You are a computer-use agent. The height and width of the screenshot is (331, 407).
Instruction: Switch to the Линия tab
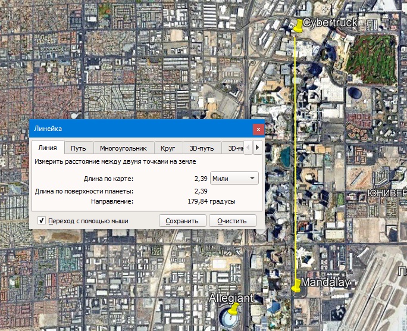48,148
